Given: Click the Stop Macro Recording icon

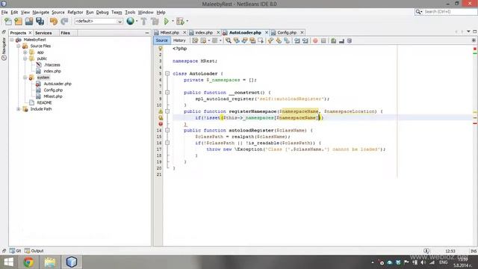Looking at the screenshot, I should tap(323, 40).
